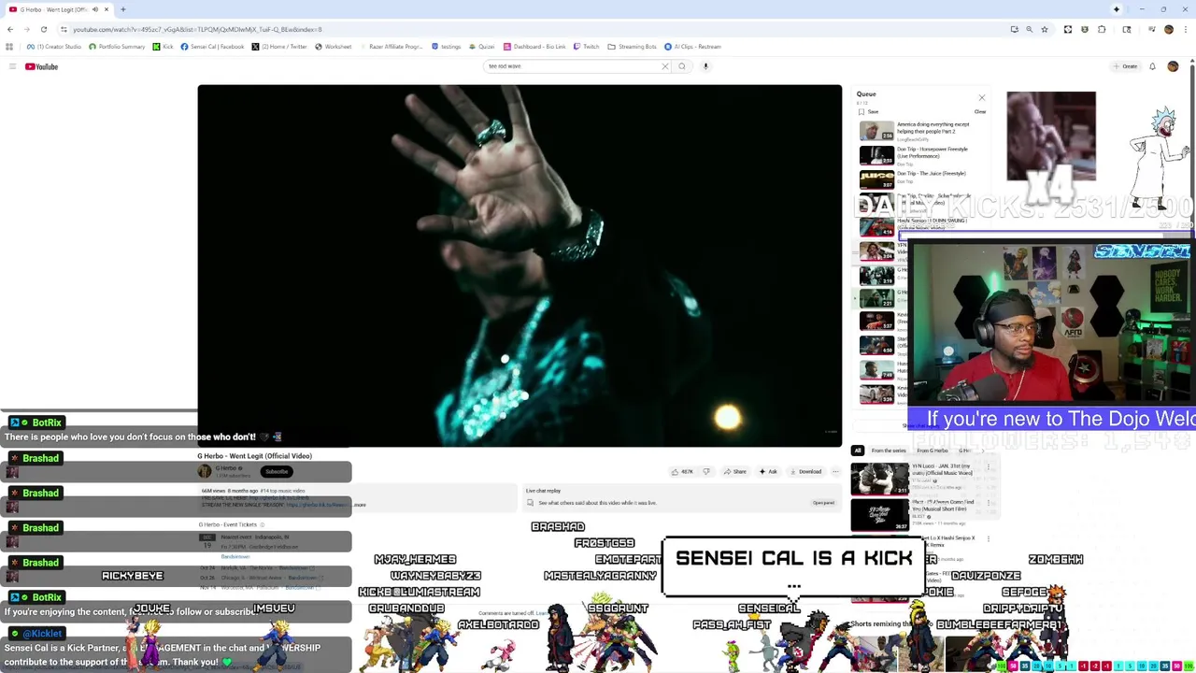Viewport: 1196px width, 673px height.
Task: Click the YouTube search field
Action: click(x=572, y=66)
